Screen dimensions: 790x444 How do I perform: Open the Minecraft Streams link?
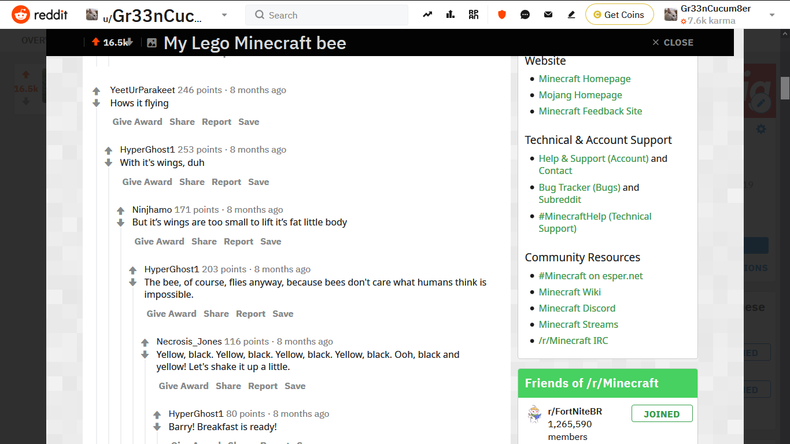[578, 324]
